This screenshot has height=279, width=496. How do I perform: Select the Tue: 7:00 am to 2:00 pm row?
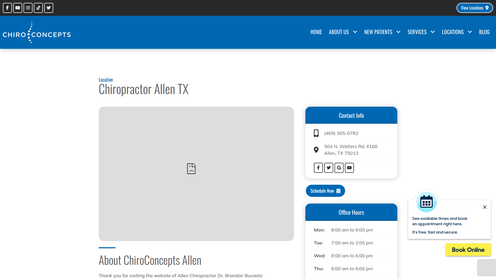[351, 243]
